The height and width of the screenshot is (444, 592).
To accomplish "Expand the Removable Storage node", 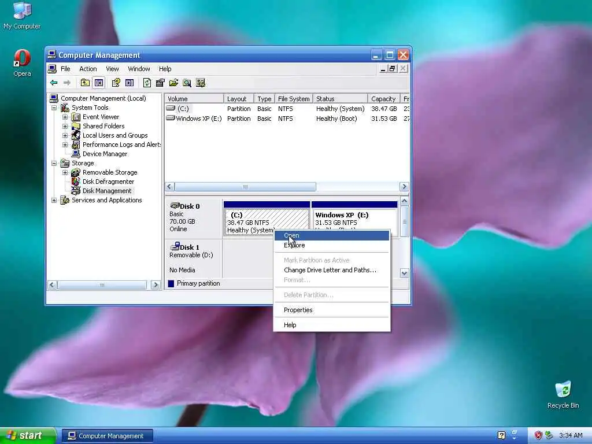I will 65,172.
